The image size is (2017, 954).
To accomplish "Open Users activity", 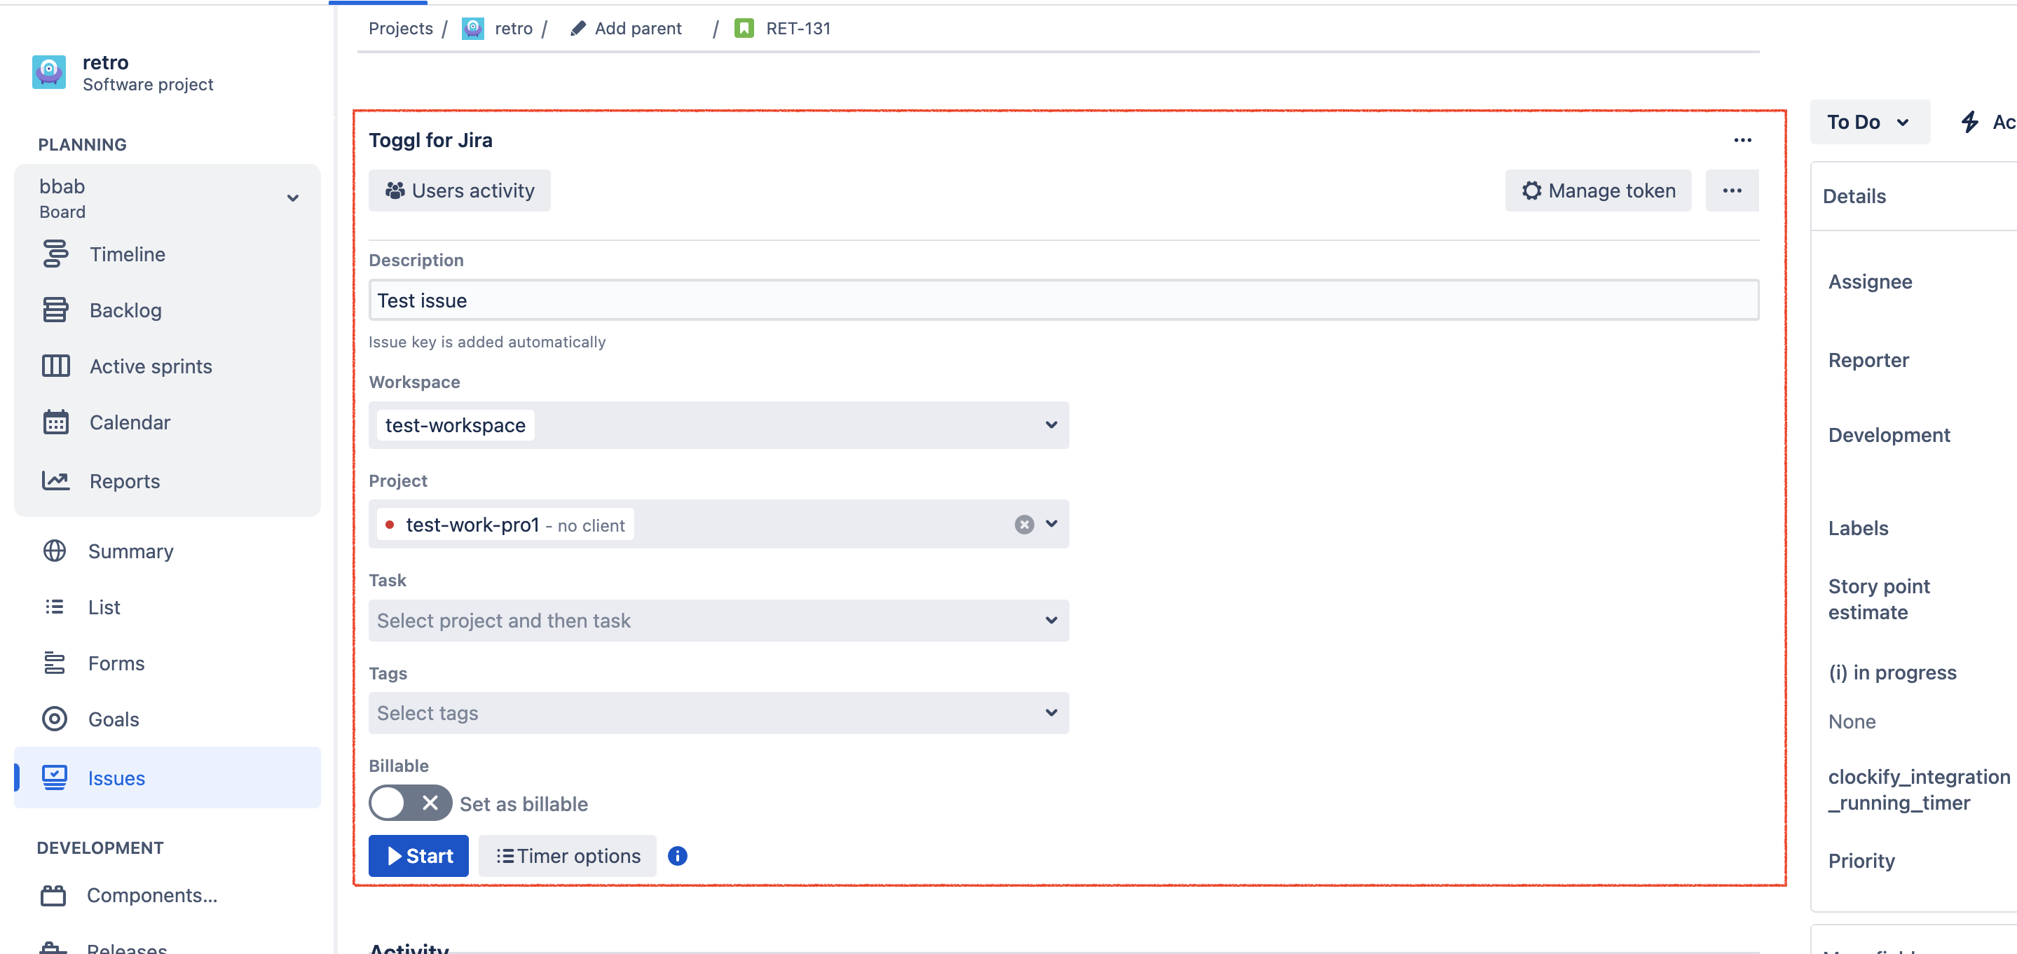I will pyautogui.click(x=459, y=191).
